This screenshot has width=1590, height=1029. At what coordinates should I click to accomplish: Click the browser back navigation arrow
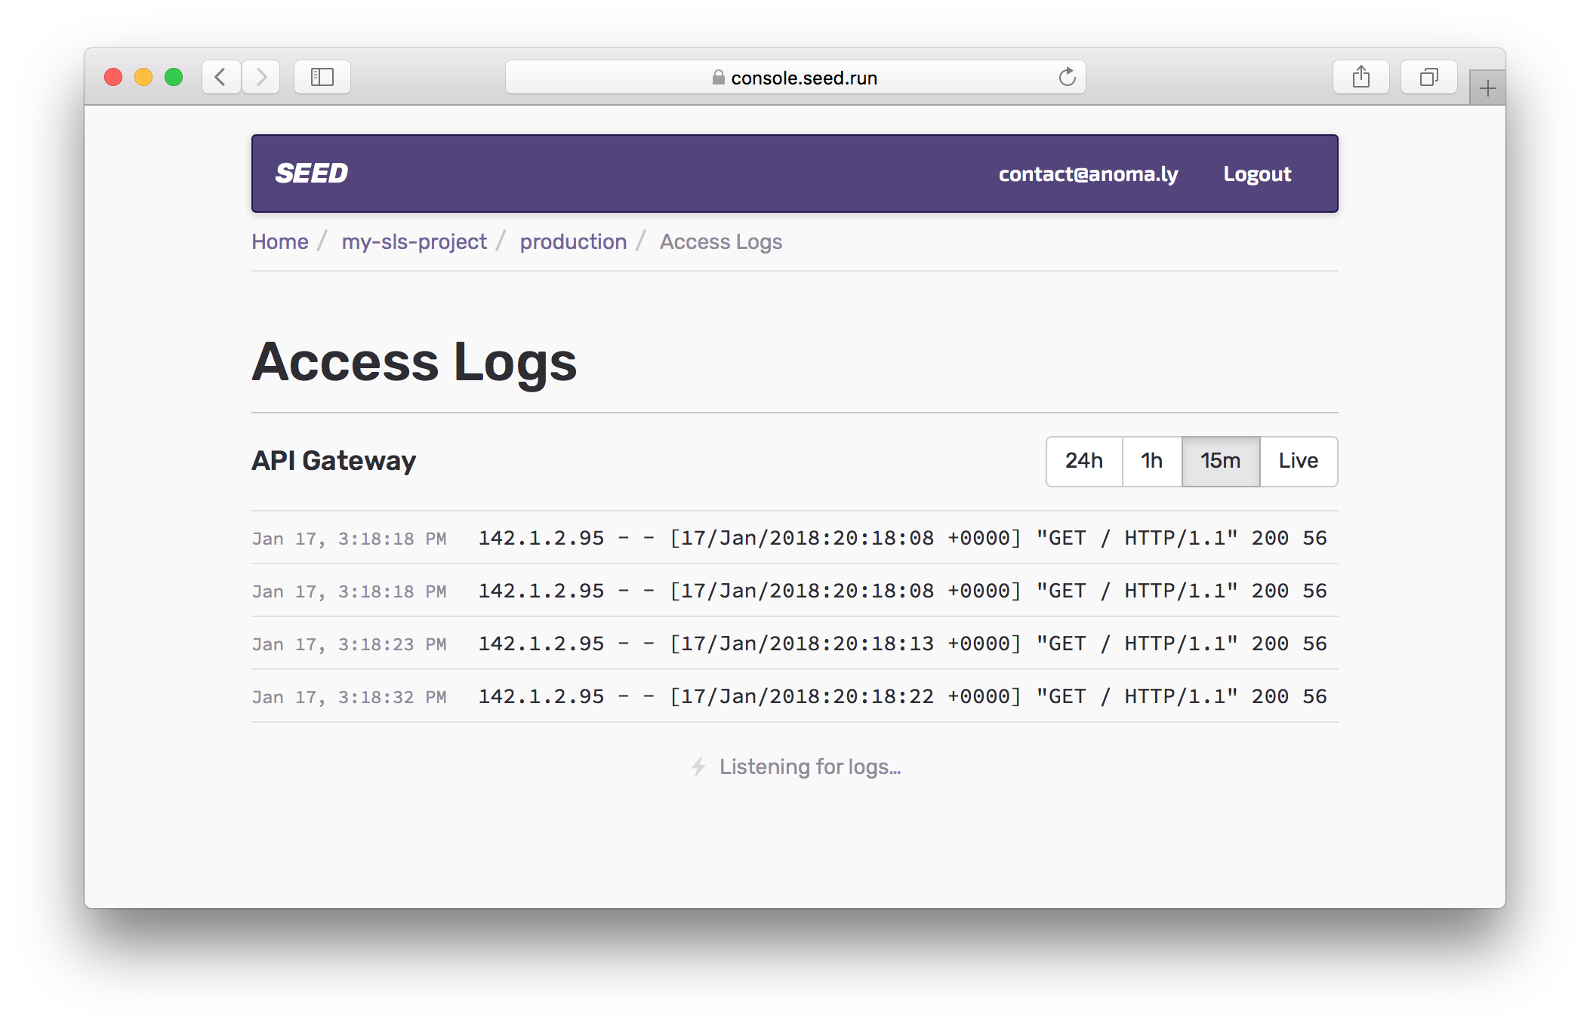(x=220, y=76)
